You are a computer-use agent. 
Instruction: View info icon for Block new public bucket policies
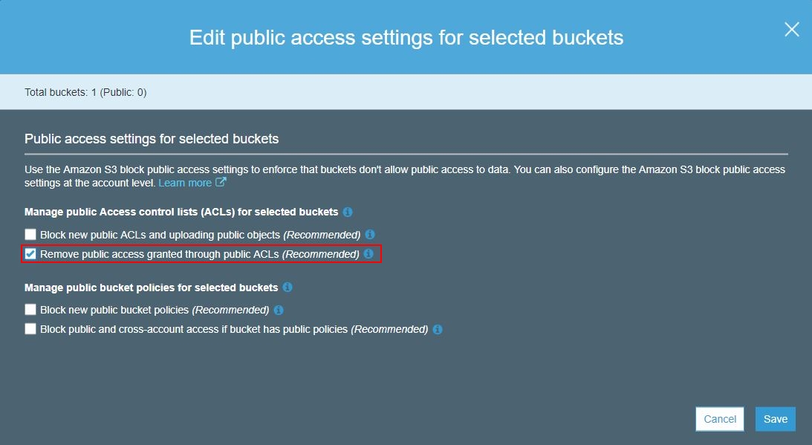click(279, 310)
